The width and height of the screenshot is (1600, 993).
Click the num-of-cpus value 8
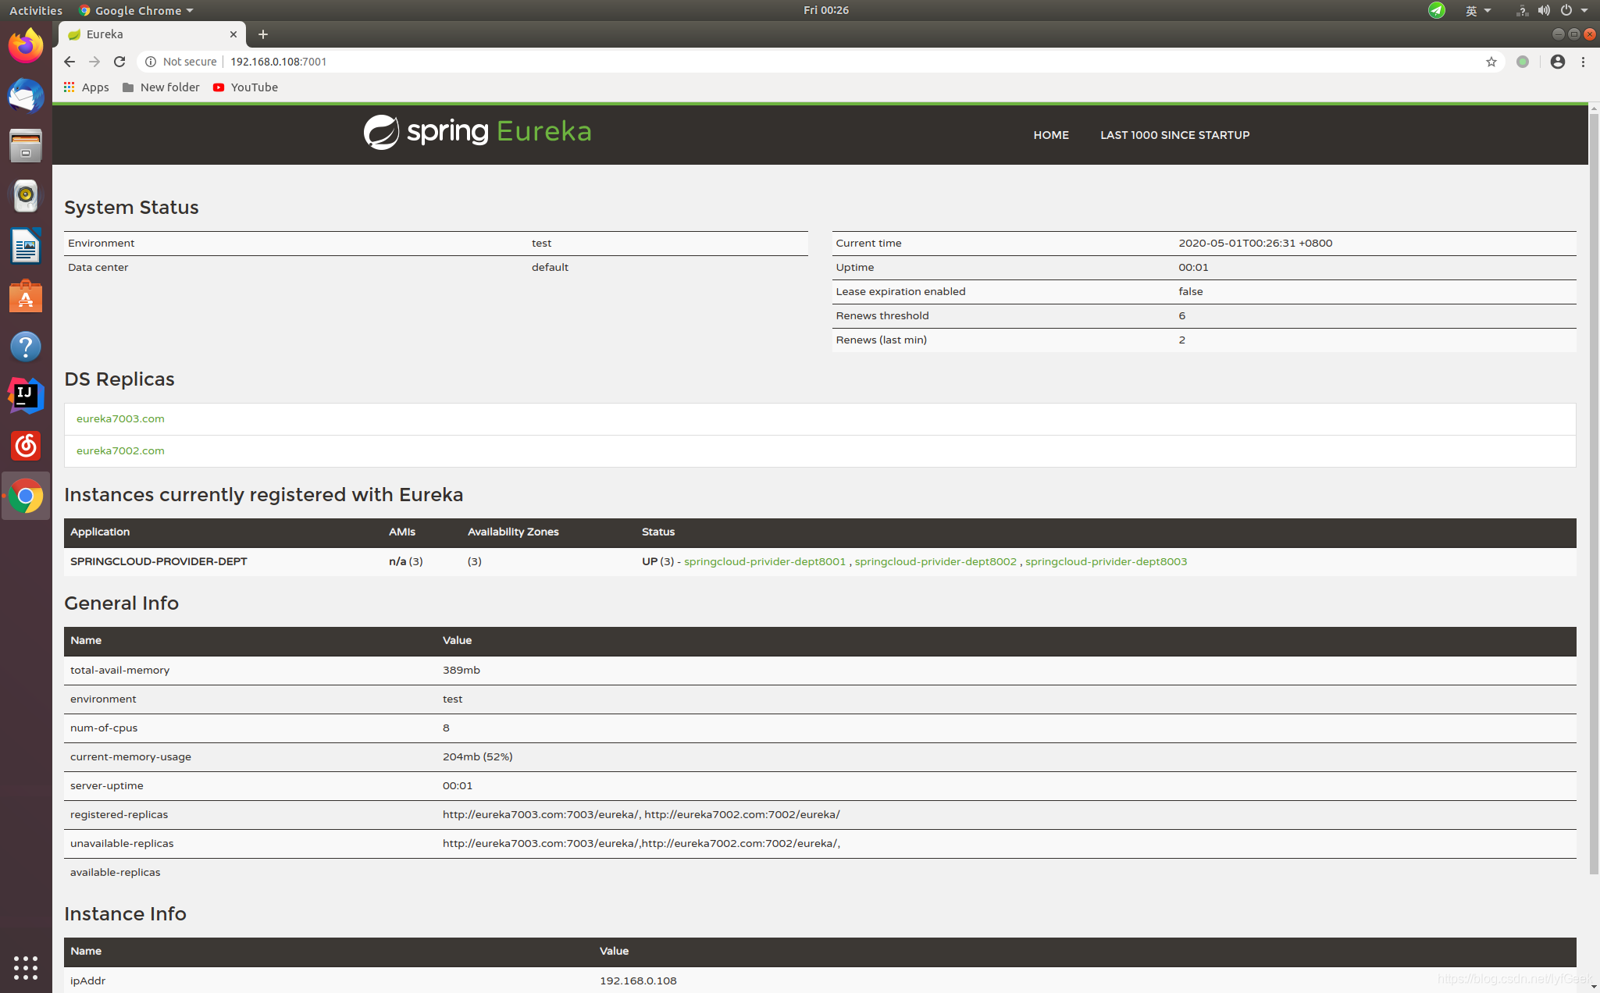tap(446, 728)
